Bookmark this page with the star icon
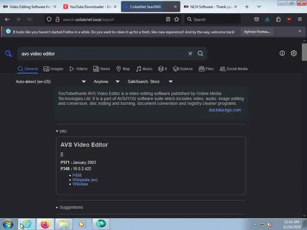Screen dimensions: 307x230 click(x=177, y=19)
